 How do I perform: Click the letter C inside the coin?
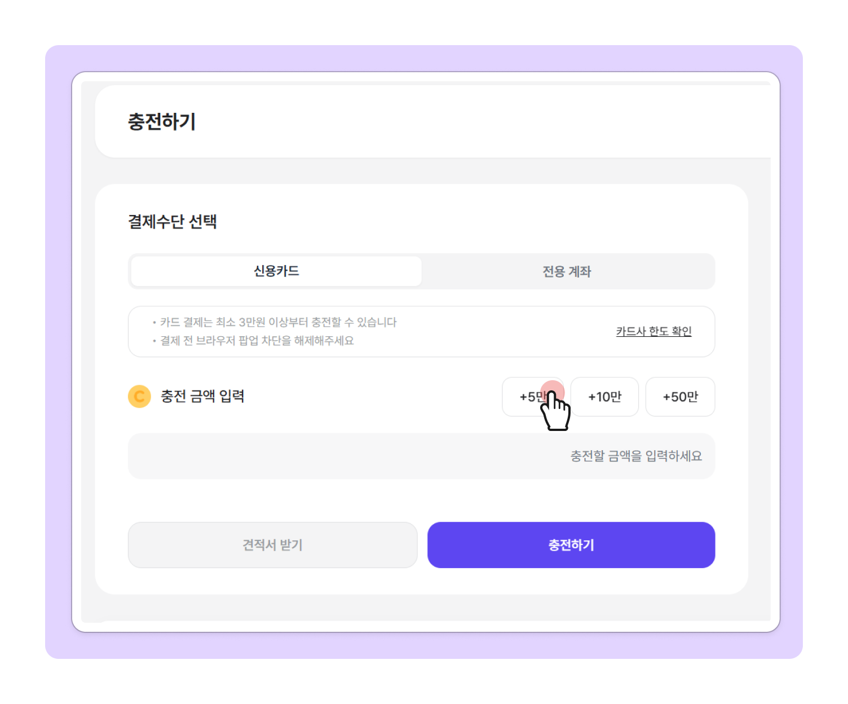point(139,397)
